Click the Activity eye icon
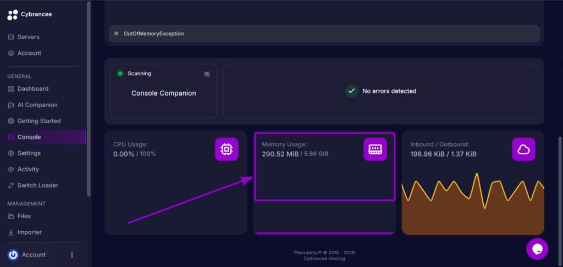The width and height of the screenshot is (563, 267). click(11, 169)
